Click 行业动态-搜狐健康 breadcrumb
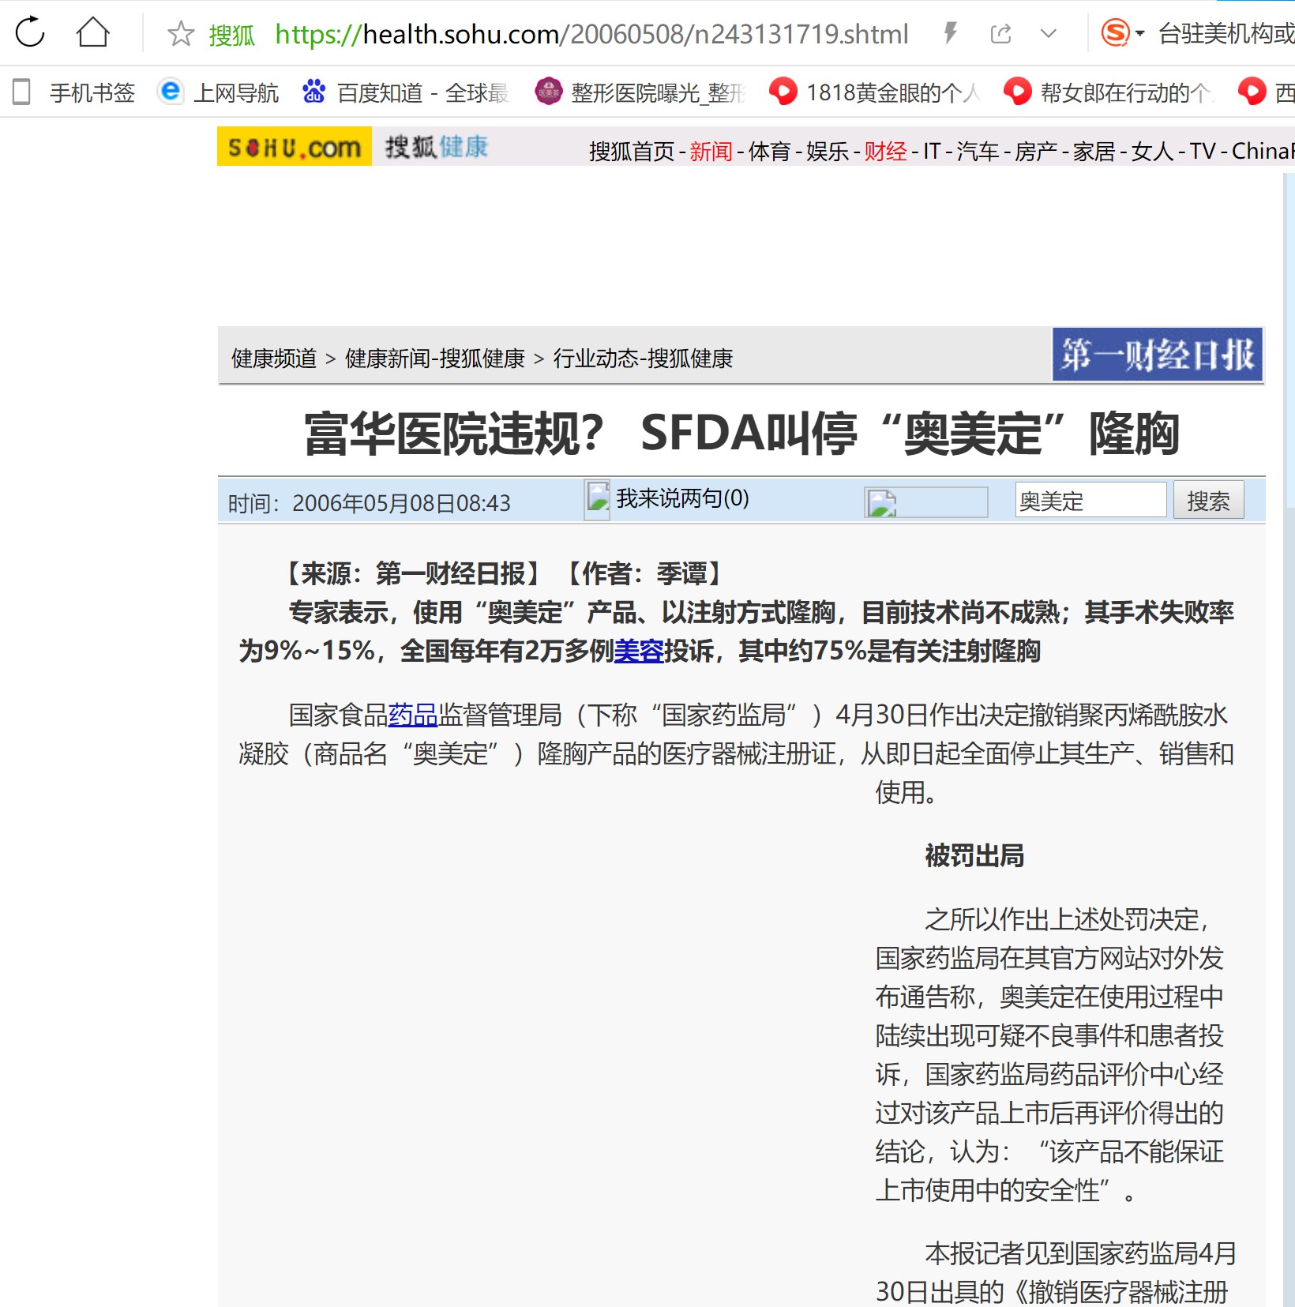 tap(643, 359)
